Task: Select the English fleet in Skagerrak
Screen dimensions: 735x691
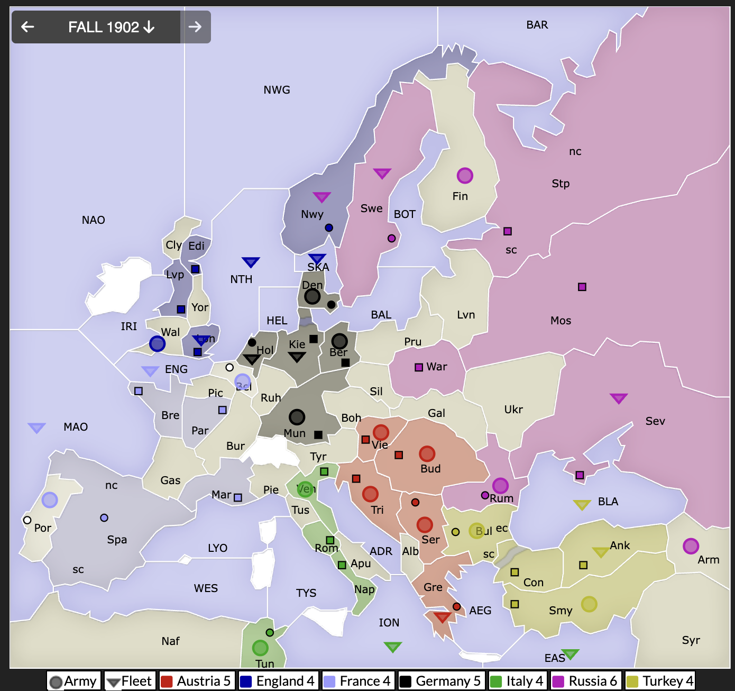Action: (317, 259)
